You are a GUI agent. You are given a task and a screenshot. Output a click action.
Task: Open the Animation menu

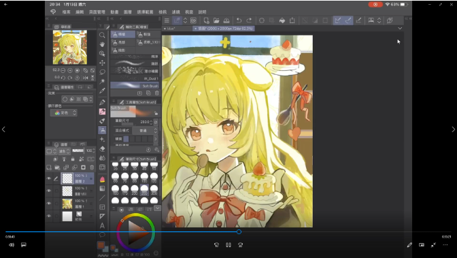click(x=114, y=12)
